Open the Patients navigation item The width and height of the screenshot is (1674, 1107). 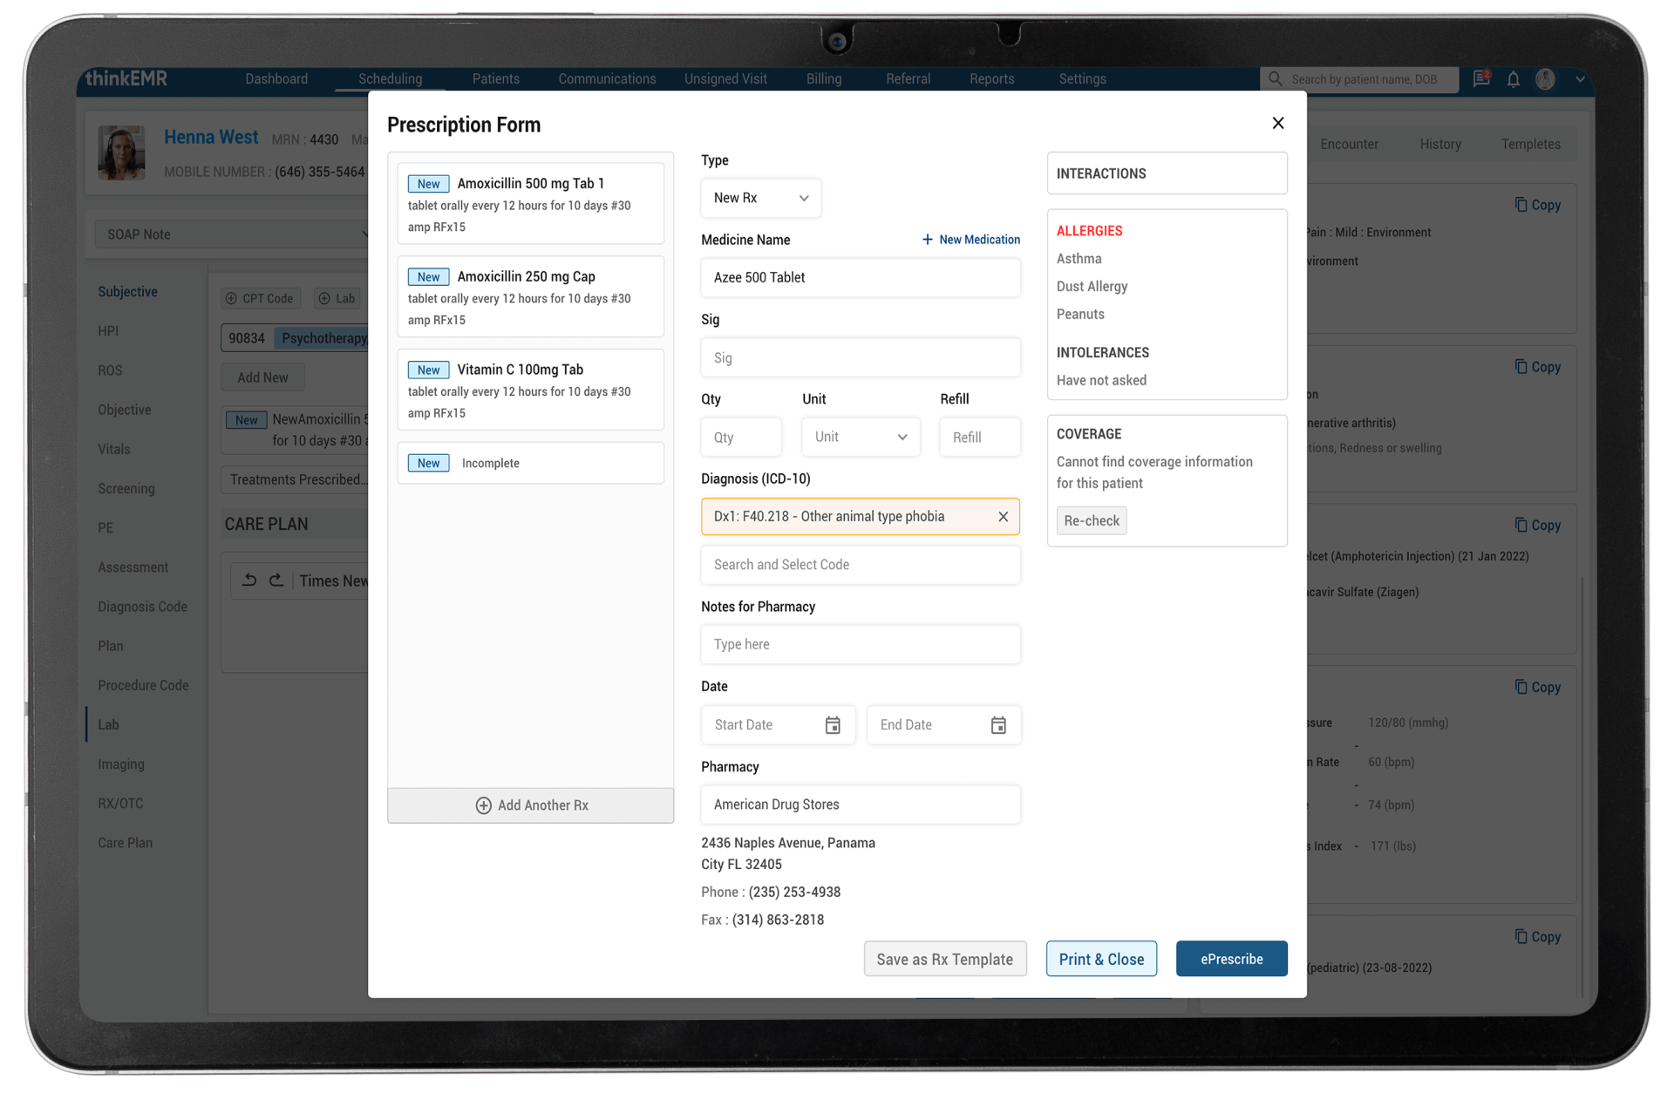496,78
